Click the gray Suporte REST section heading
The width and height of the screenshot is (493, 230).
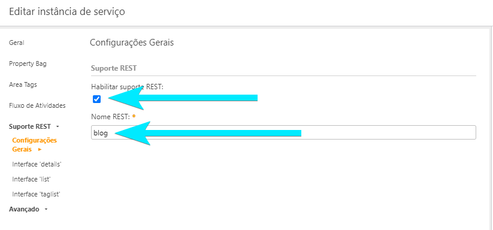(114, 68)
